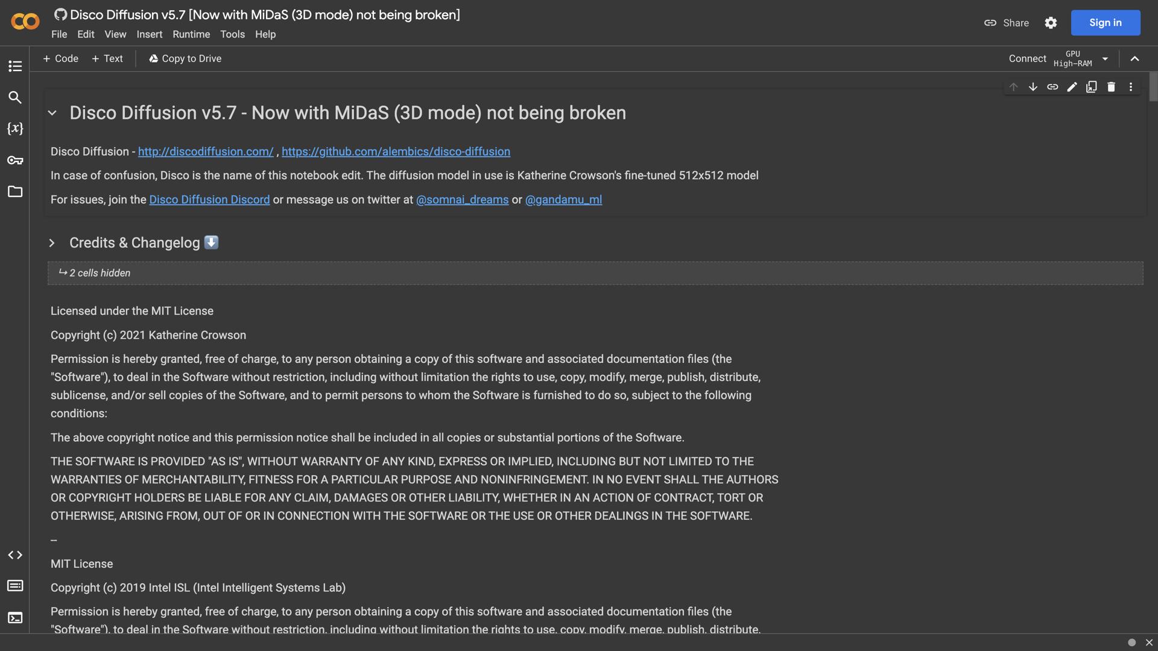Viewport: 1158px width, 651px height.
Task: Open the settings gear
Action: [1051, 23]
